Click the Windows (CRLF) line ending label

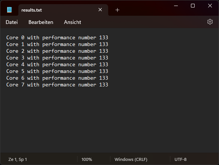(x=131, y=159)
